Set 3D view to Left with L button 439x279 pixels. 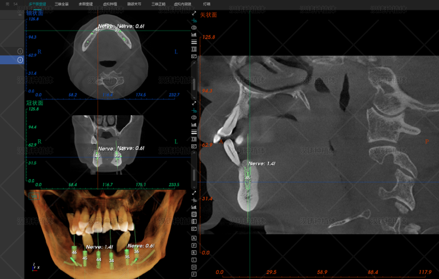194,260
